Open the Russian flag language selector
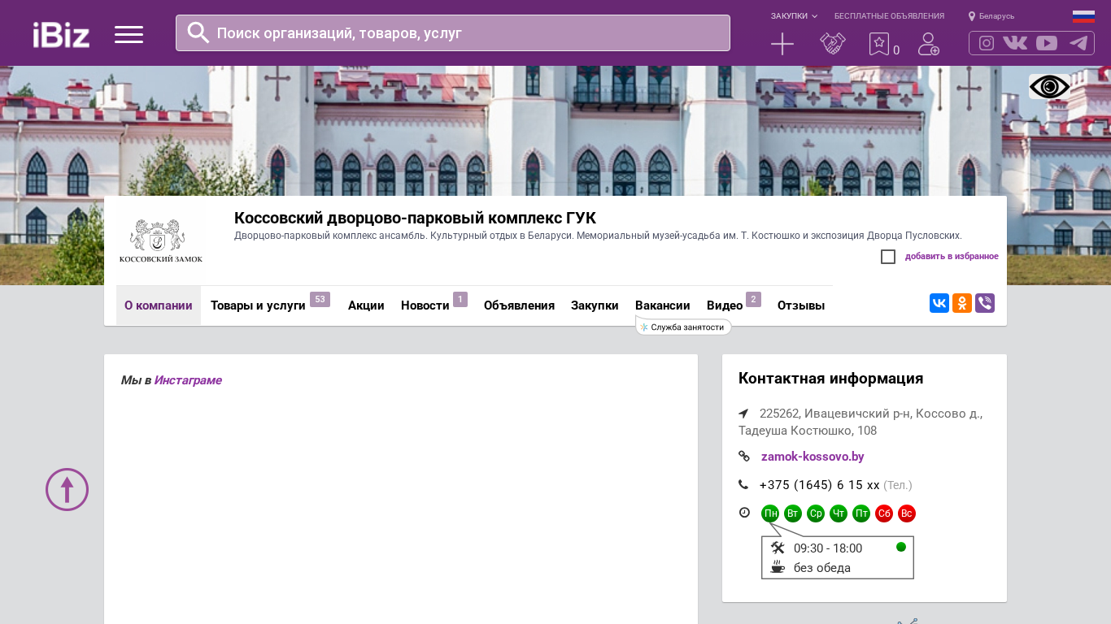This screenshot has width=1111, height=624. click(1083, 16)
